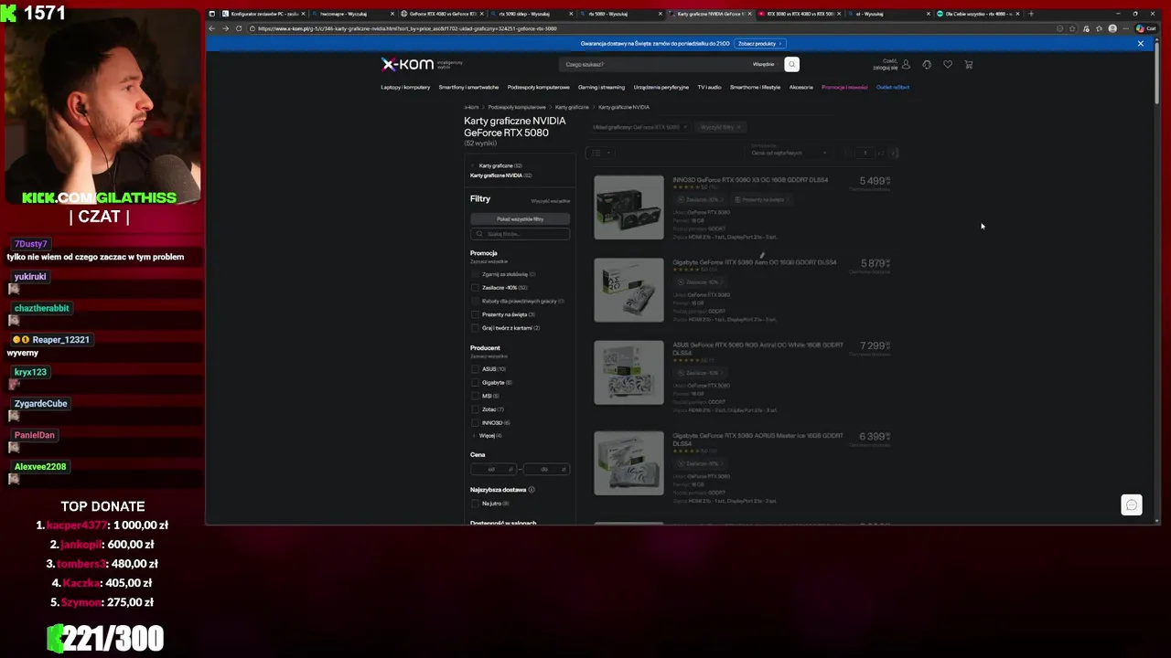Switch to Dla Ciebie wszystko browser tab

[976, 14]
